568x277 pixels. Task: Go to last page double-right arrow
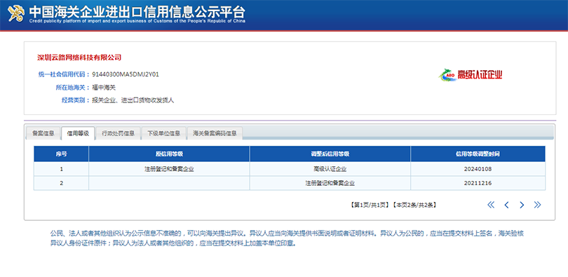tap(538, 205)
